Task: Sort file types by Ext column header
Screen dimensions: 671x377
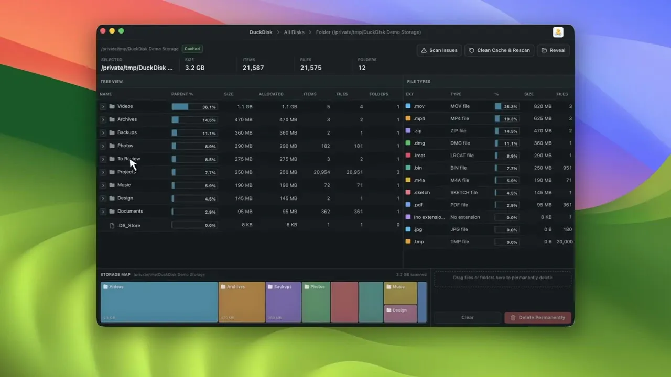Action: pos(409,94)
